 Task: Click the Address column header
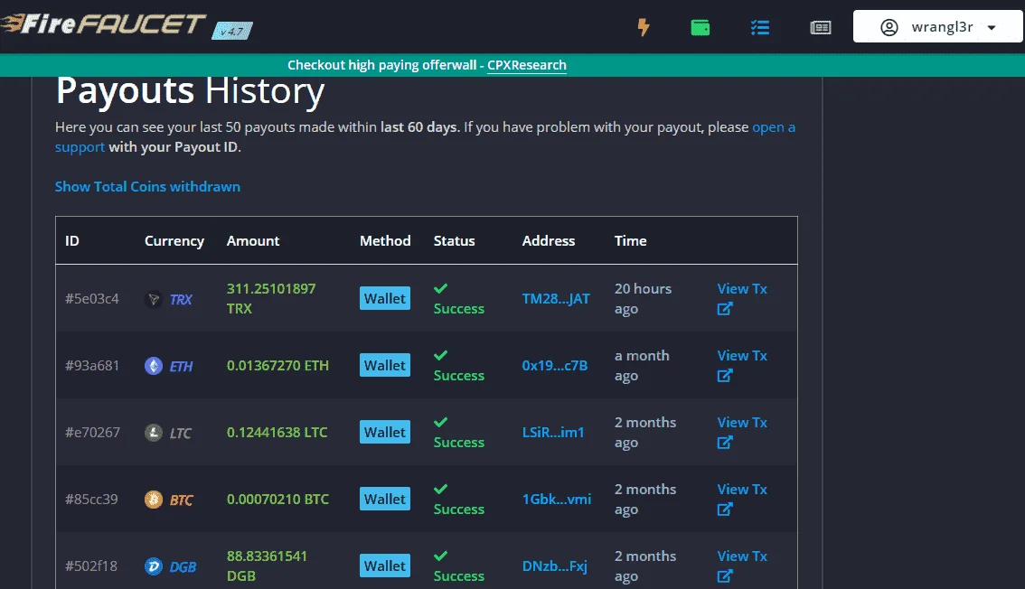point(549,241)
